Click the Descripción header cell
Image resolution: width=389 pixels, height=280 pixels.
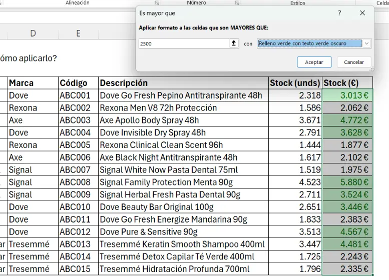[x=183, y=83]
